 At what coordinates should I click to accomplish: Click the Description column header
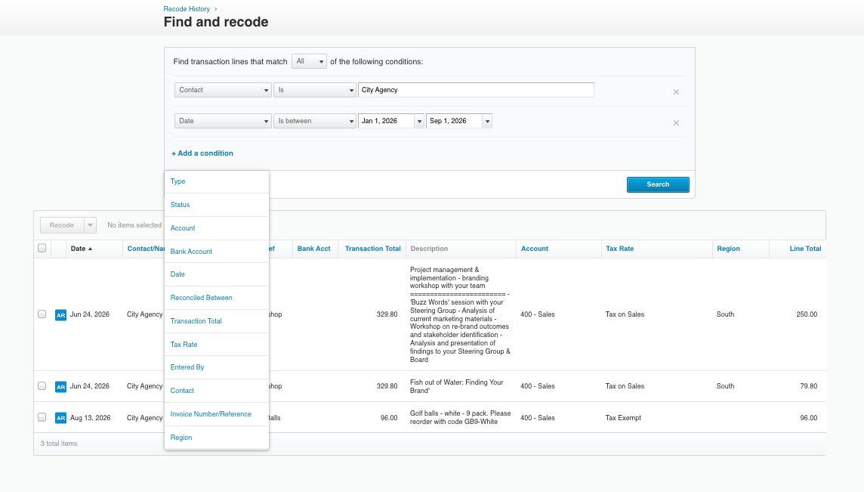pos(429,249)
